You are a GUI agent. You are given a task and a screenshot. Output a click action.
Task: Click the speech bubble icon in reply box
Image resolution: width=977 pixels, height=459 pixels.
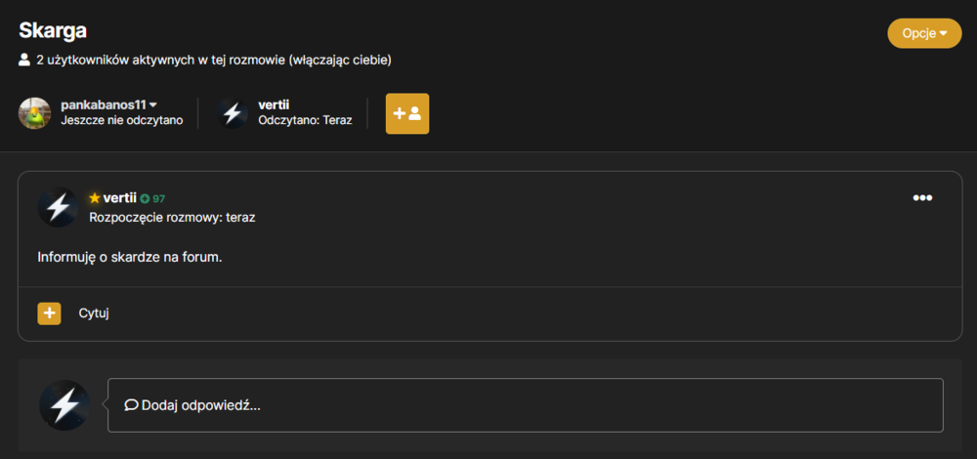pyautogui.click(x=131, y=405)
